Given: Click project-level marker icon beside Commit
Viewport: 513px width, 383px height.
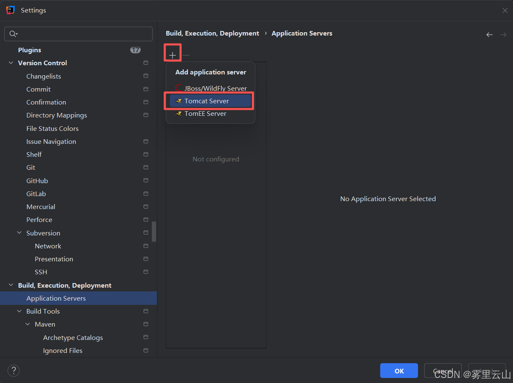Looking at the screenshot, I should (146, 89).
